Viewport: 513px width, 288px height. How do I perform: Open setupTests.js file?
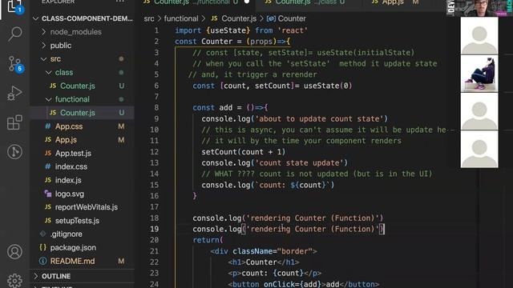pos(77,221)
